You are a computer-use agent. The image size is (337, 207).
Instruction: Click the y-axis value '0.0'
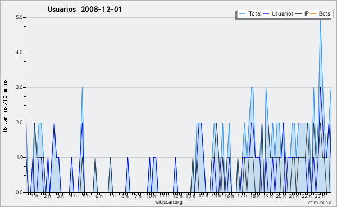(19, 192)
